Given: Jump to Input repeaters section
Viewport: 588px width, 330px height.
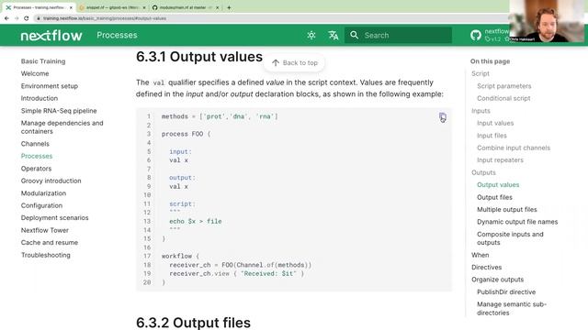Looking at the screenshot, I should 500,160.
